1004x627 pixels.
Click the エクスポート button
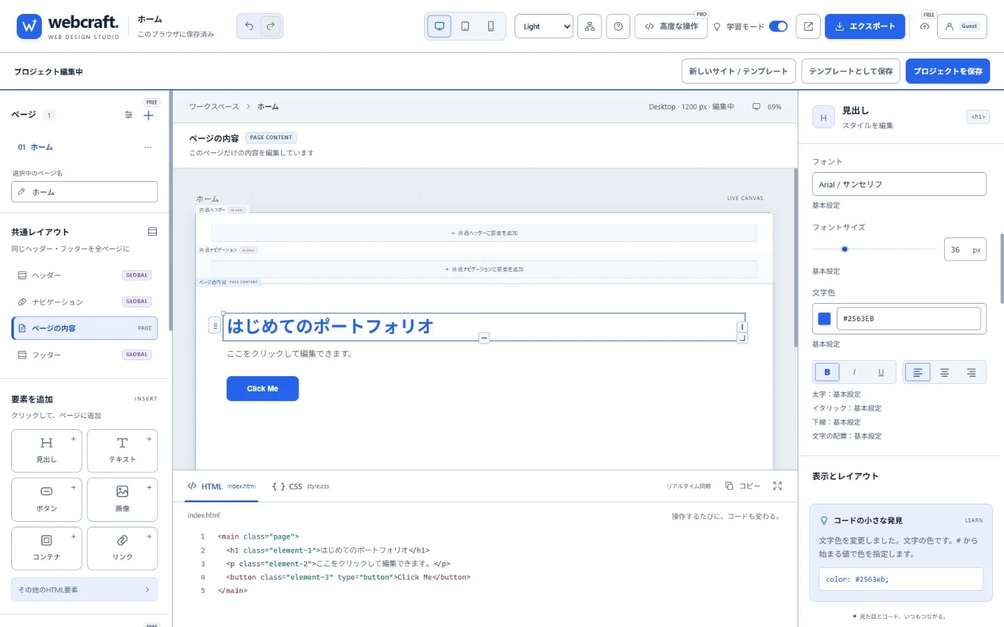coord(865,26)
